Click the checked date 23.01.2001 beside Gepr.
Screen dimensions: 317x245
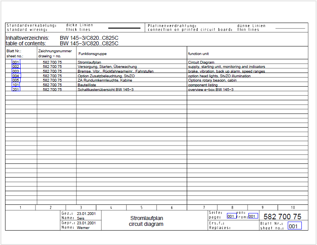pos(86,223)
